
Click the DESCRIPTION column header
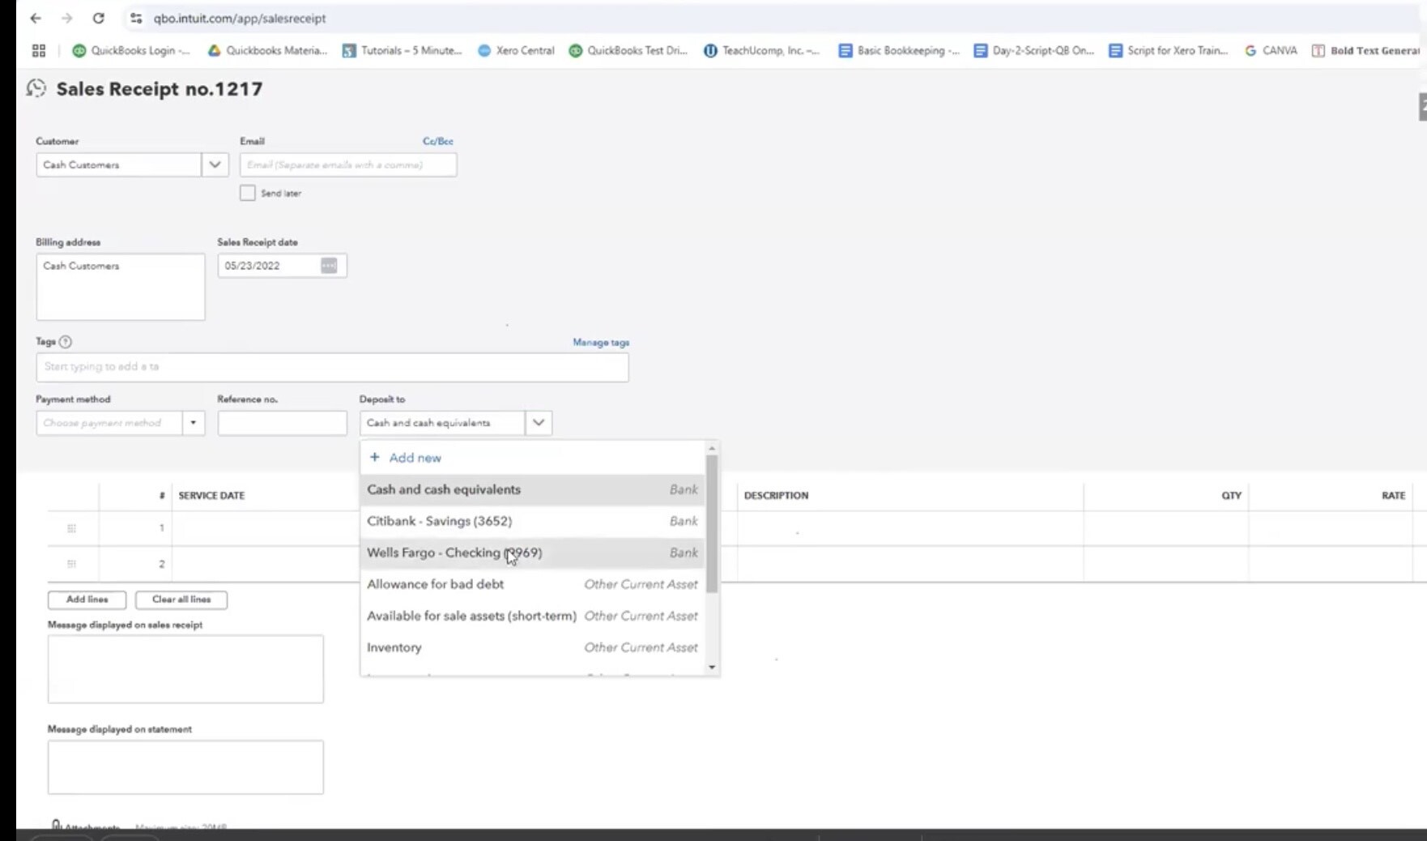pos(776,496)
